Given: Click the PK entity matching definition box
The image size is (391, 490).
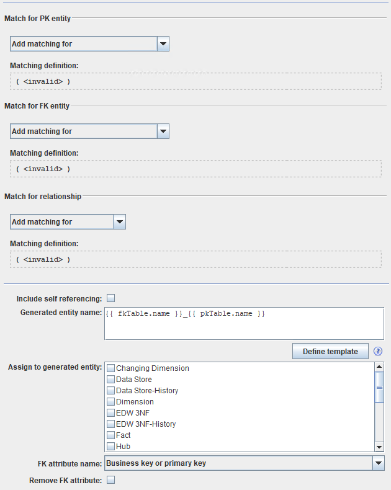Looking at the screenshot, I should click(195, 81).
